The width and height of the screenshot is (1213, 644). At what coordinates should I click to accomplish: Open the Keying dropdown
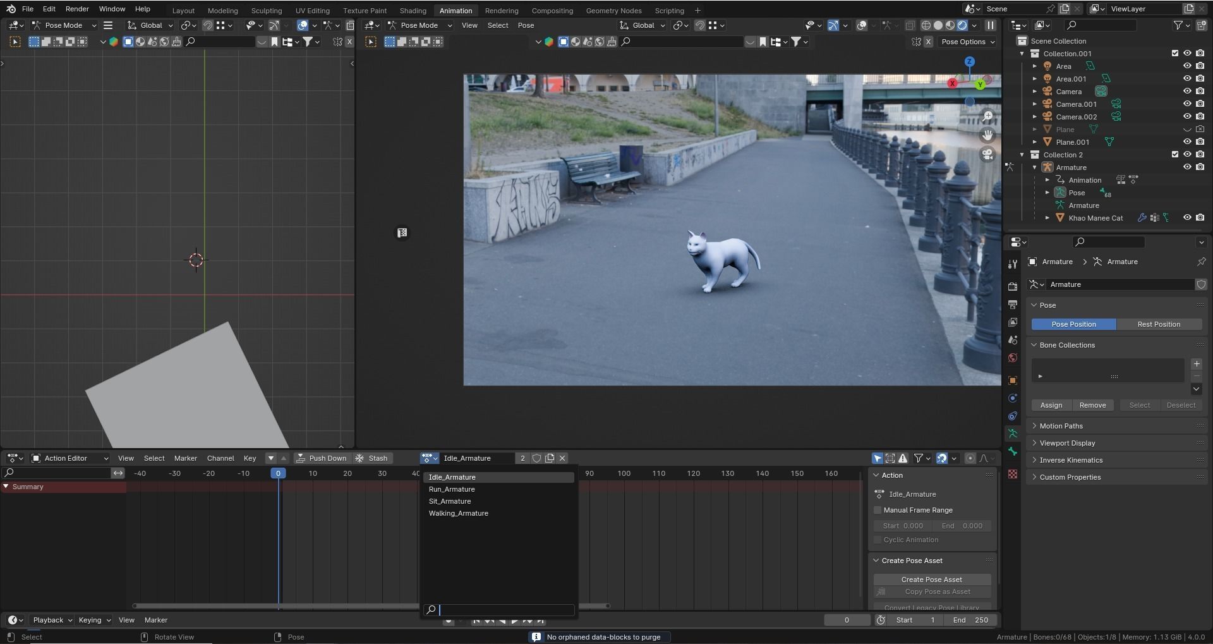click(x=94, y=620)
